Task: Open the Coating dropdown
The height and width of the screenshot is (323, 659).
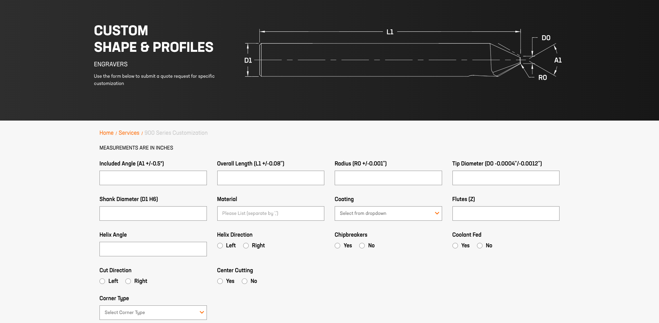Action: 388,213
